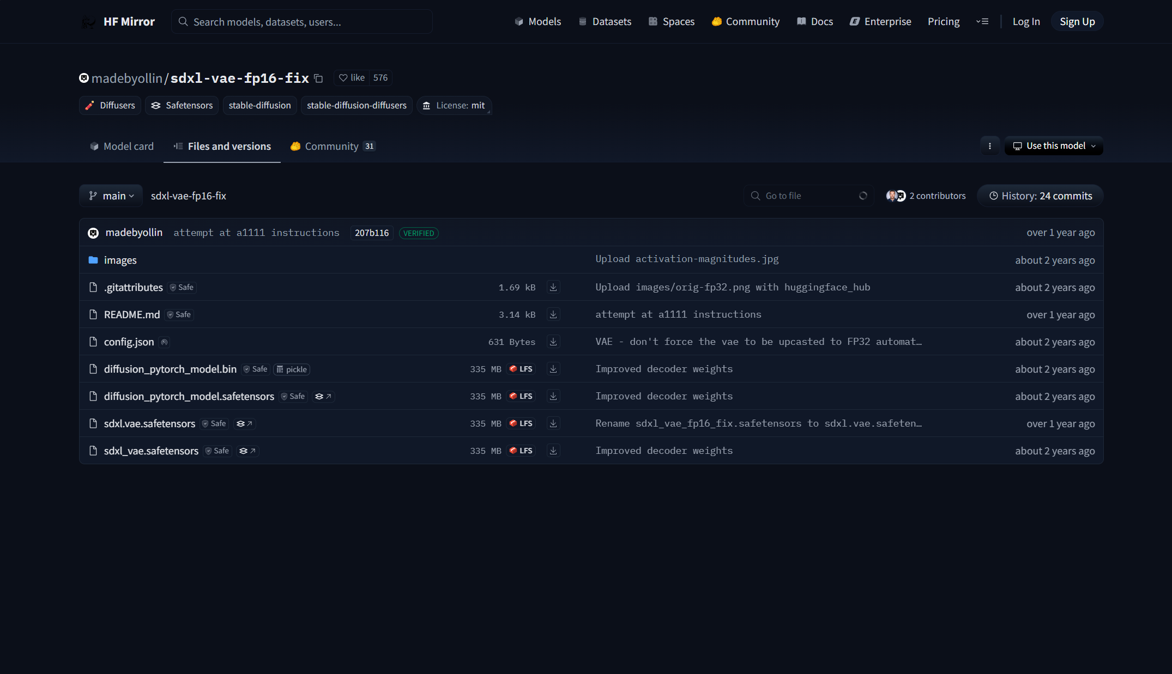Viewport: 1172px width, 674px height.
Task: Copy the model name with the copy icon
Action: (x=319, y=78)
